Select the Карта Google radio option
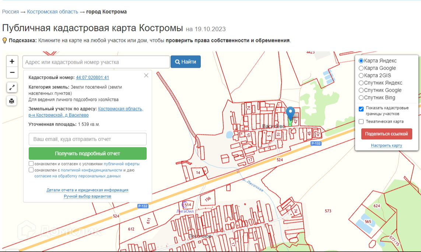 pyautogui.click(x=361, y=68)
